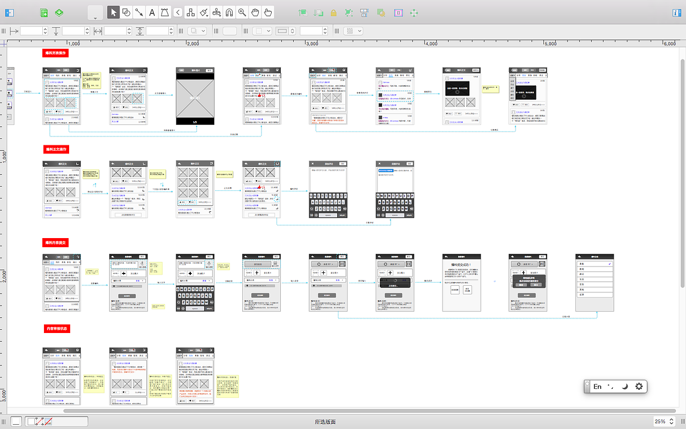Click the X position input field

coord(31,31)
